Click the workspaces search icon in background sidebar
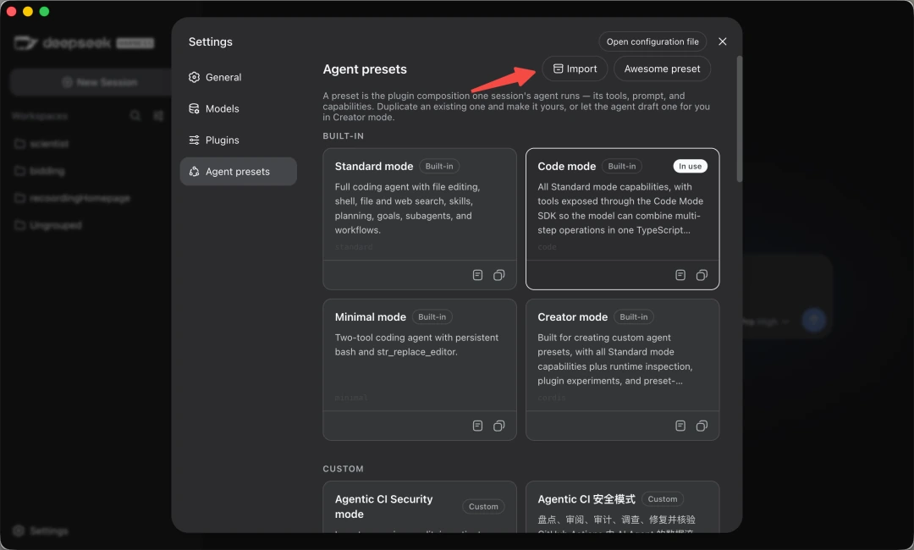Screen dimensions: 914x550 pyautogui.click(x=135, y=115)
